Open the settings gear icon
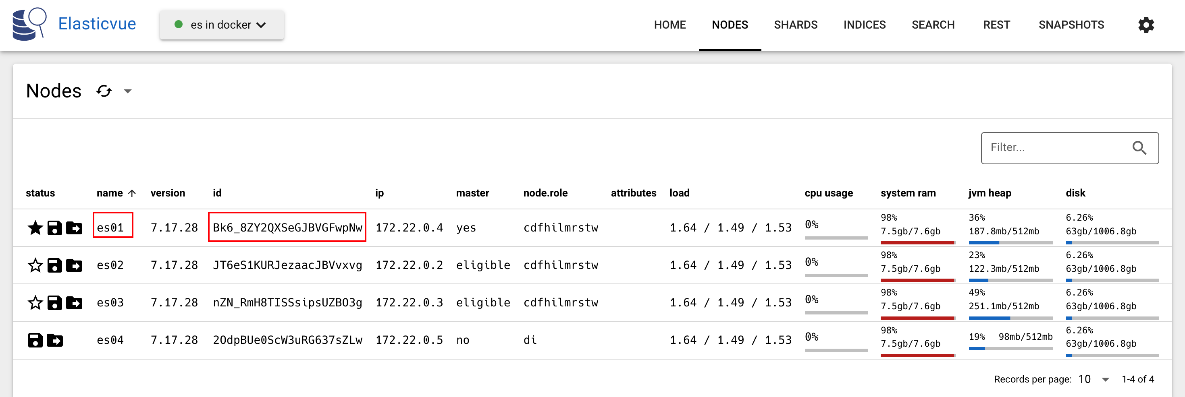The image size is (1185, 397). coord(1146,25)
